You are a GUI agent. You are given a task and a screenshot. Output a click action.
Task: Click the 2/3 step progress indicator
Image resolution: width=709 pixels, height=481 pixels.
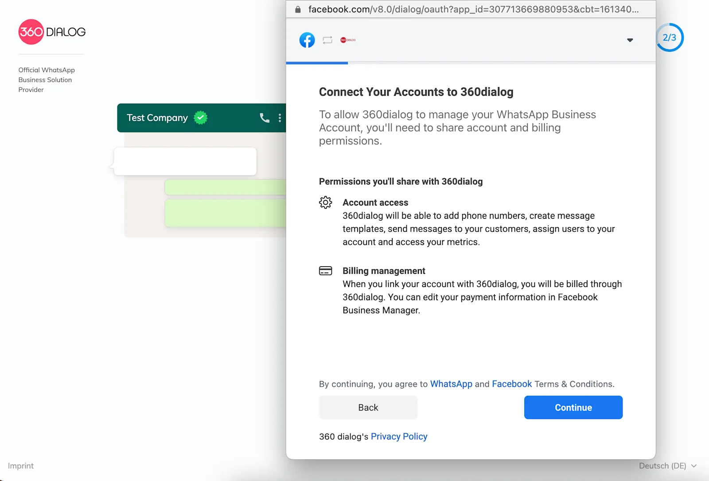pyautogui.click(x=670, y=38)
